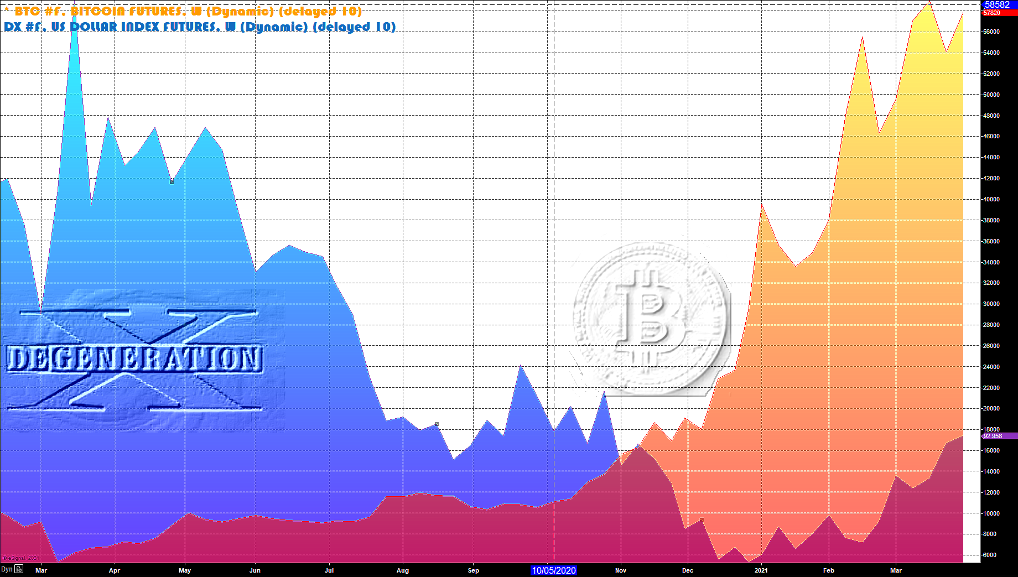The image size is (1018, 577).
Task: Click the Apr date axis label
Action: 115,570
